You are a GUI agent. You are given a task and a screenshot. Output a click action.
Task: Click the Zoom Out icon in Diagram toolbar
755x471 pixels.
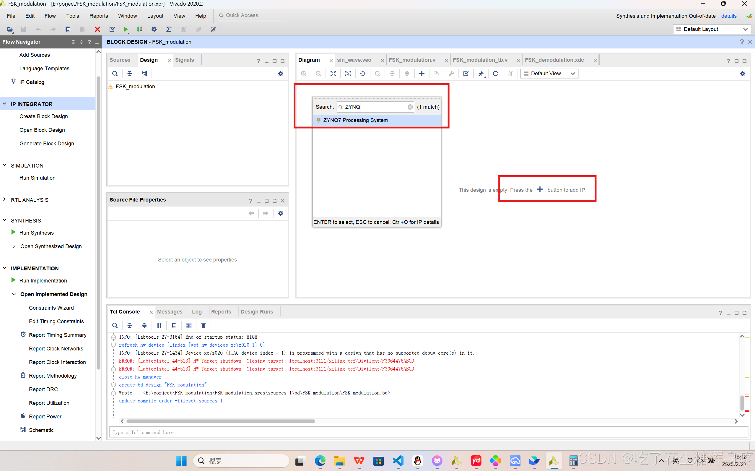click(x=318, y=74)
